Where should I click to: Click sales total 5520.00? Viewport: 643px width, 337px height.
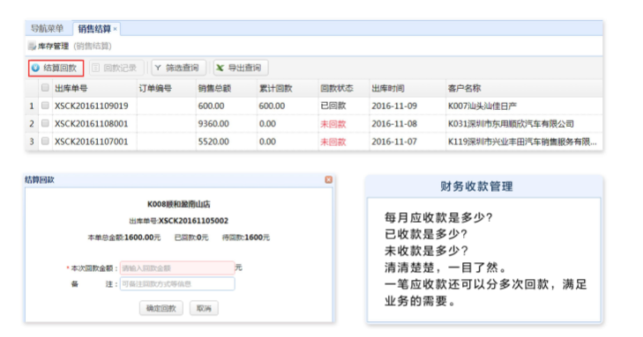click(213, 142)
